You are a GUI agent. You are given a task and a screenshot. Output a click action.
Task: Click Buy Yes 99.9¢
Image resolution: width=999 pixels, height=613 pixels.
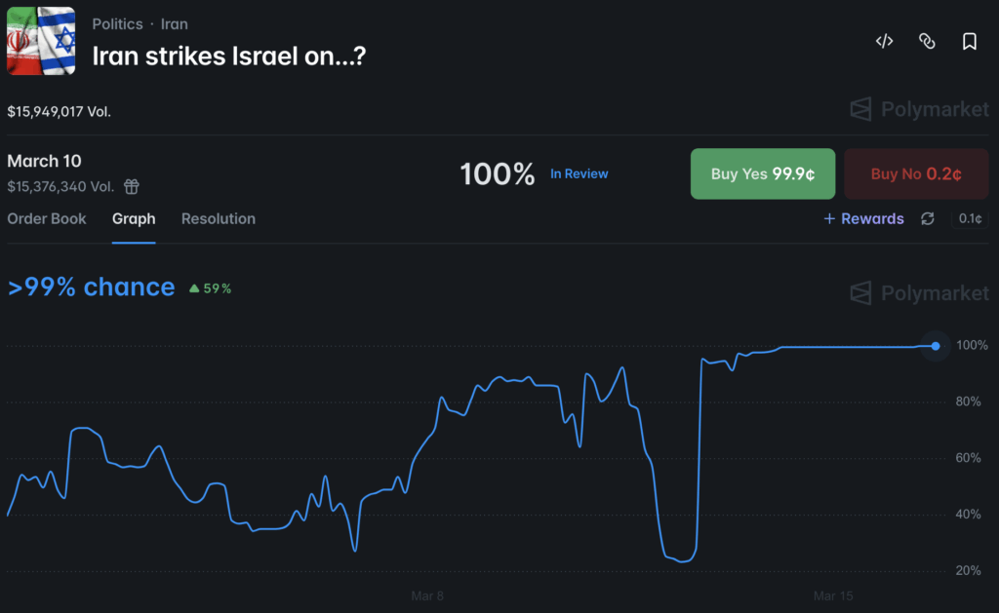tap(762, 173)
